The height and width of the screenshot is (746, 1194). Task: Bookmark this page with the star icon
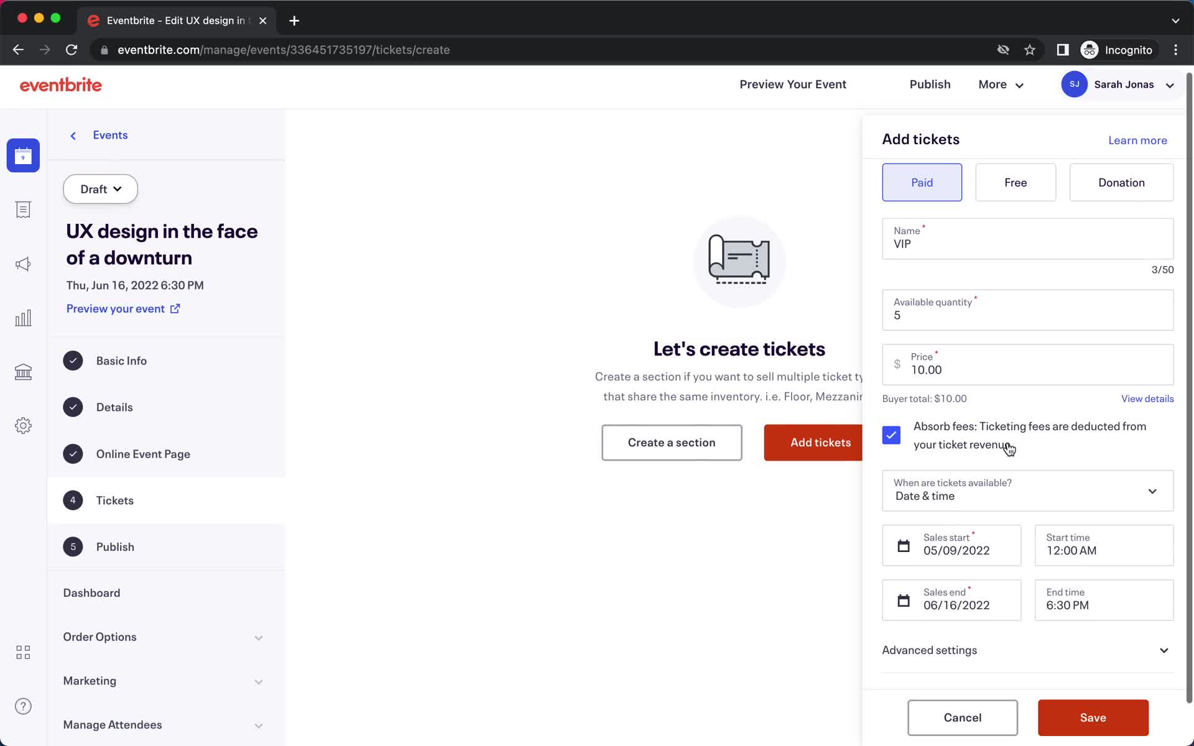click(1030, 50)
